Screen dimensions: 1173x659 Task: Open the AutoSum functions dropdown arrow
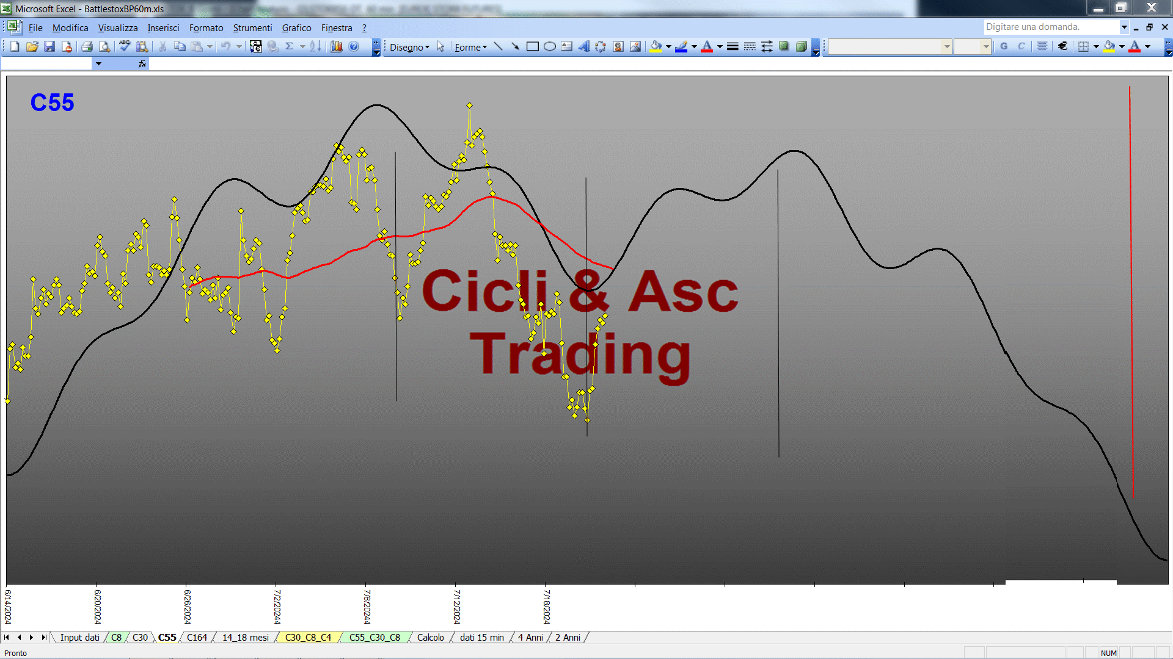click(302, 46)
